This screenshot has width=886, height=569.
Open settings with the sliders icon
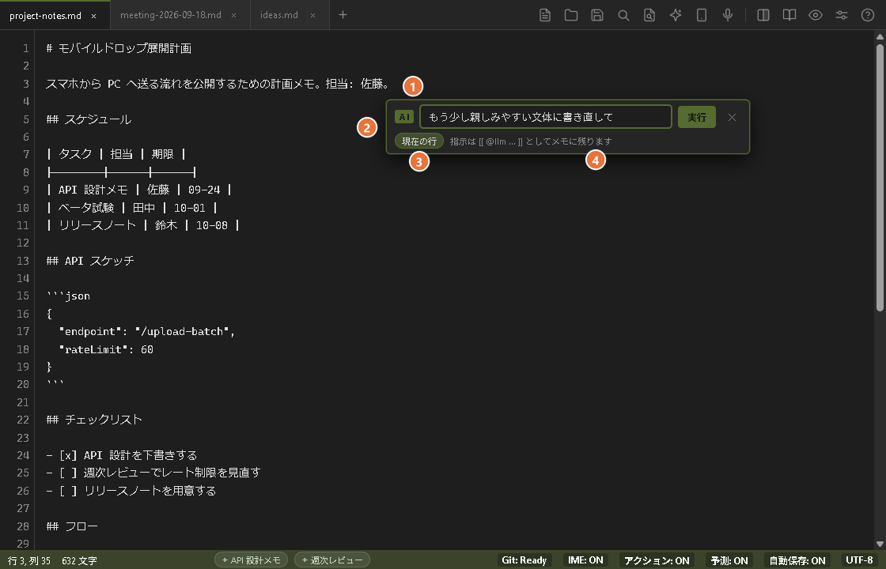[842, 15]
